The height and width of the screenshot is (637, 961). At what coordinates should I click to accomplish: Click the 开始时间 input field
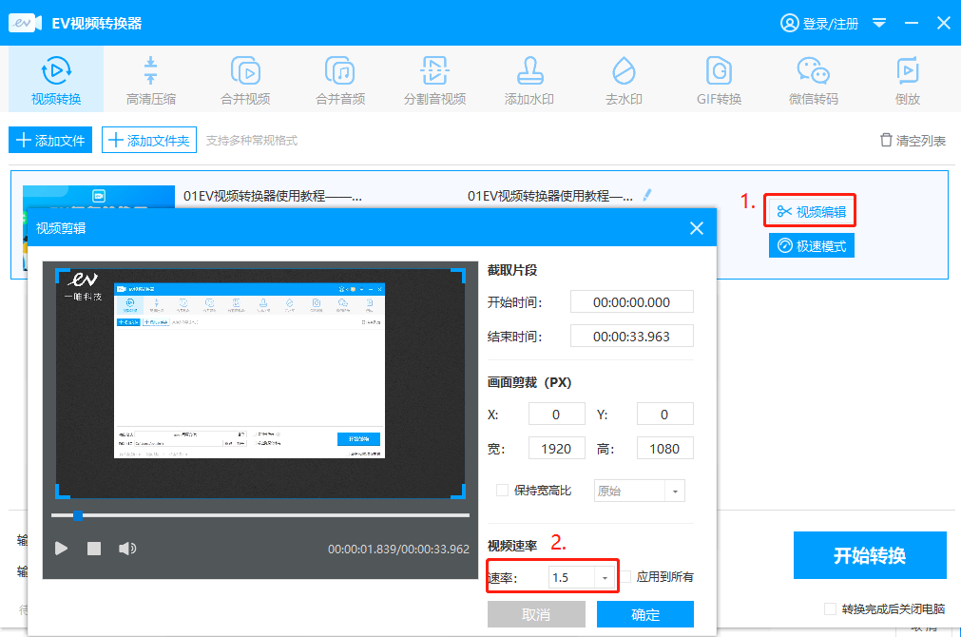(x=631, y=302)
